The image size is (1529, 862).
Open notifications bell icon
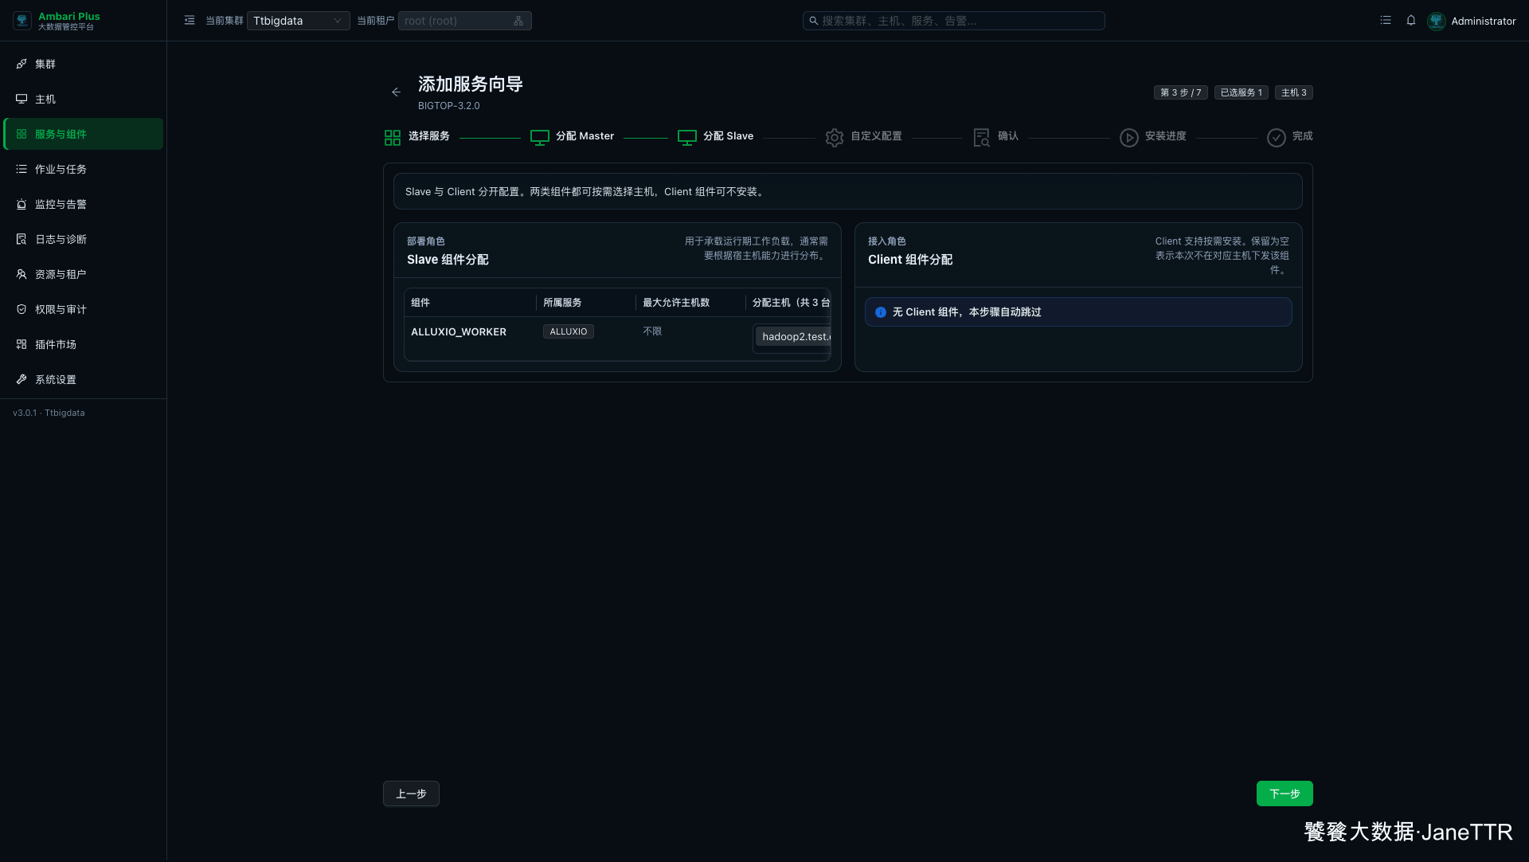pos(1411,21)
